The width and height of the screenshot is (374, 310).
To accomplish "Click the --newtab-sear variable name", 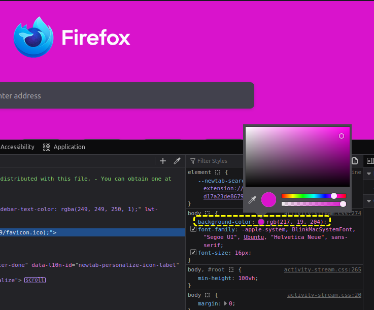I will click(x=221, y=181).
